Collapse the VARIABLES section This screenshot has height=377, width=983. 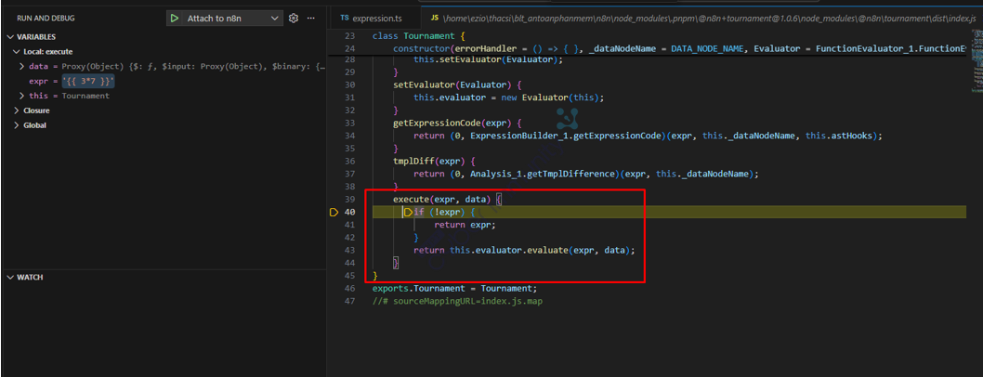tap(10, 37)
